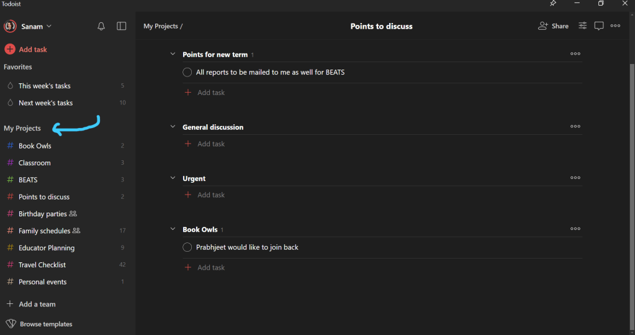This screenshot has height=335, width=635.
Task: Mark 'Prabhjeet would like to join back' done
Action: point(187,247)
